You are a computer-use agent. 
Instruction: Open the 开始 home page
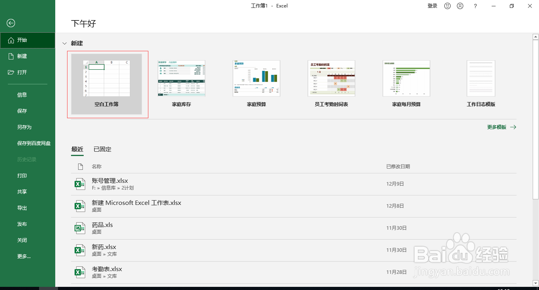pos(28,40)
